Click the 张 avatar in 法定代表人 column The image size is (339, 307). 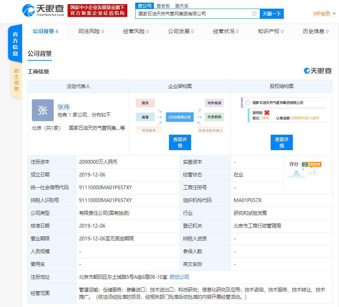pos(42,110)
